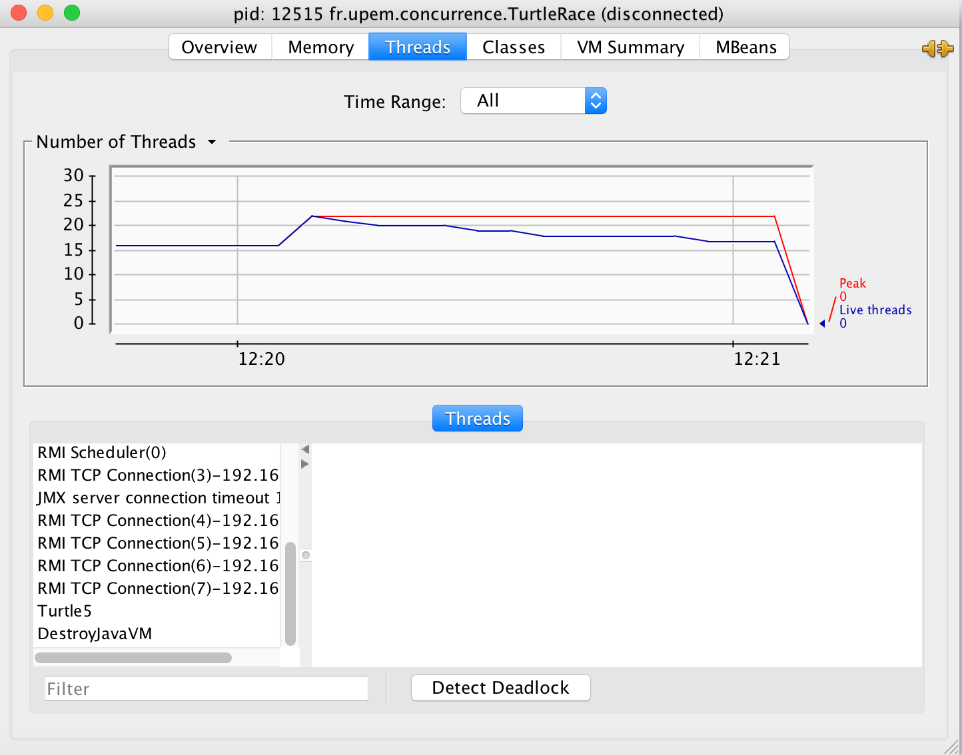Screen dimensions: 962x755
Task: Open the Time Range dropdown
Action: tap(534, 101)
